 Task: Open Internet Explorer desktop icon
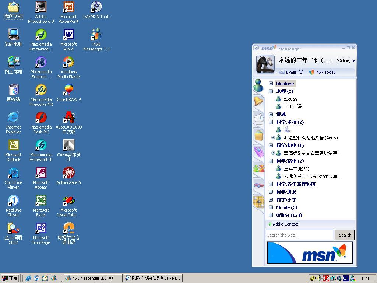tap(13, 123)
